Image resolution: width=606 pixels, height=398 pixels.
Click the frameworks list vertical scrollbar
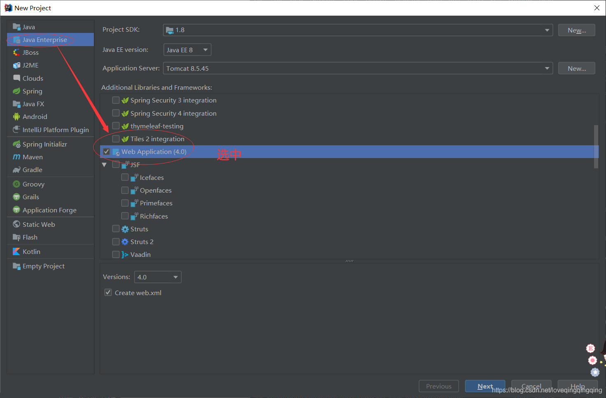click(596, 147)
